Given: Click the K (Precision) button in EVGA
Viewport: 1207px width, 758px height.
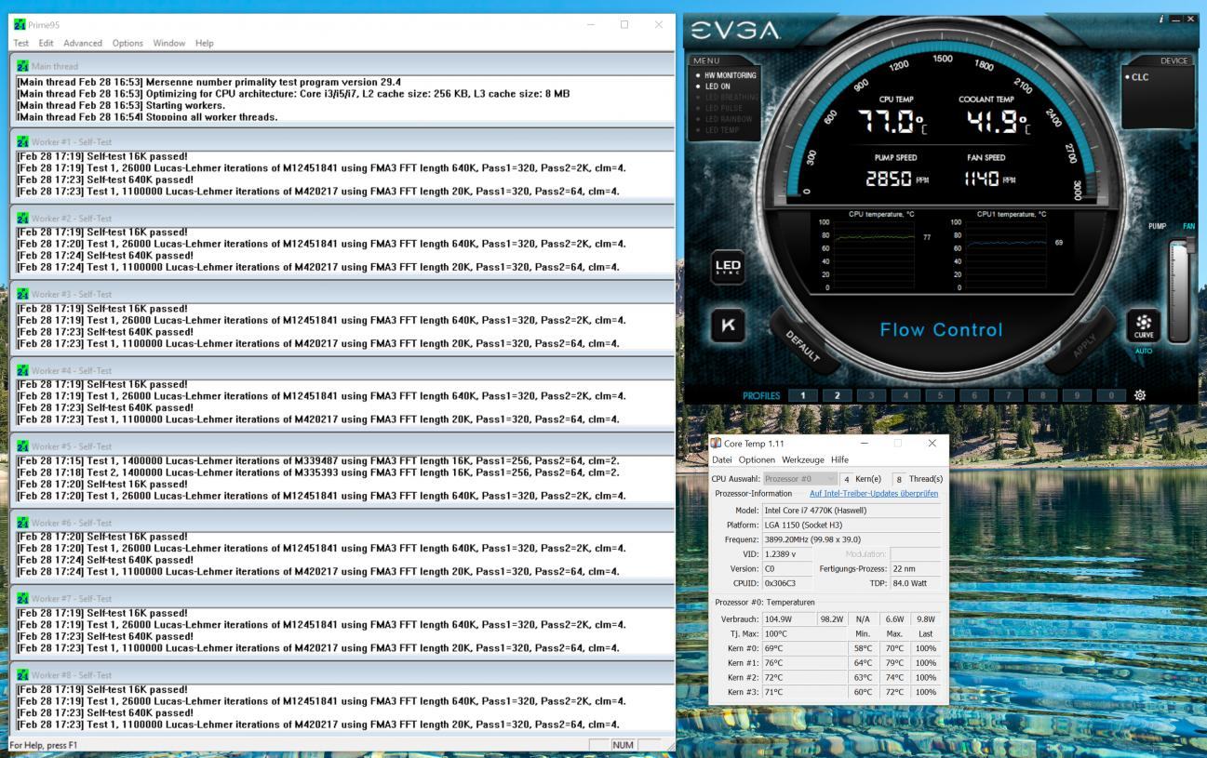Looking at the screenshot, I should 727,326.
